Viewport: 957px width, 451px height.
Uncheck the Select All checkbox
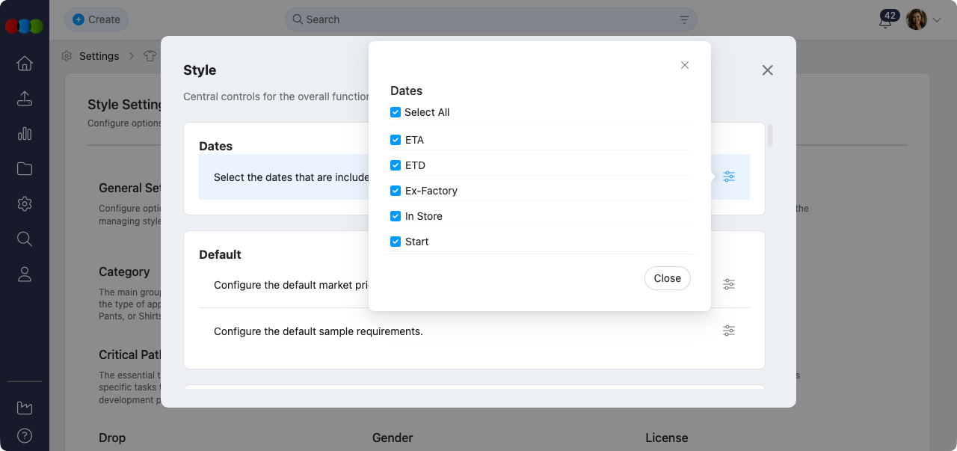(x=396, y=112)
